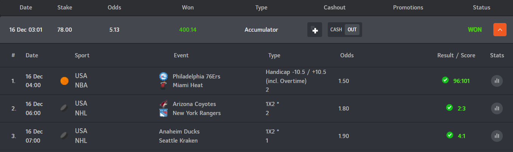The image size is (513, 152).
Task: Open stats for 76ers vs Heat
Action: (x=497, y=81)
